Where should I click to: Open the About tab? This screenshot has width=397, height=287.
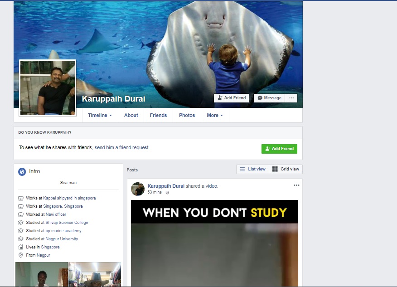coord(131,115)
